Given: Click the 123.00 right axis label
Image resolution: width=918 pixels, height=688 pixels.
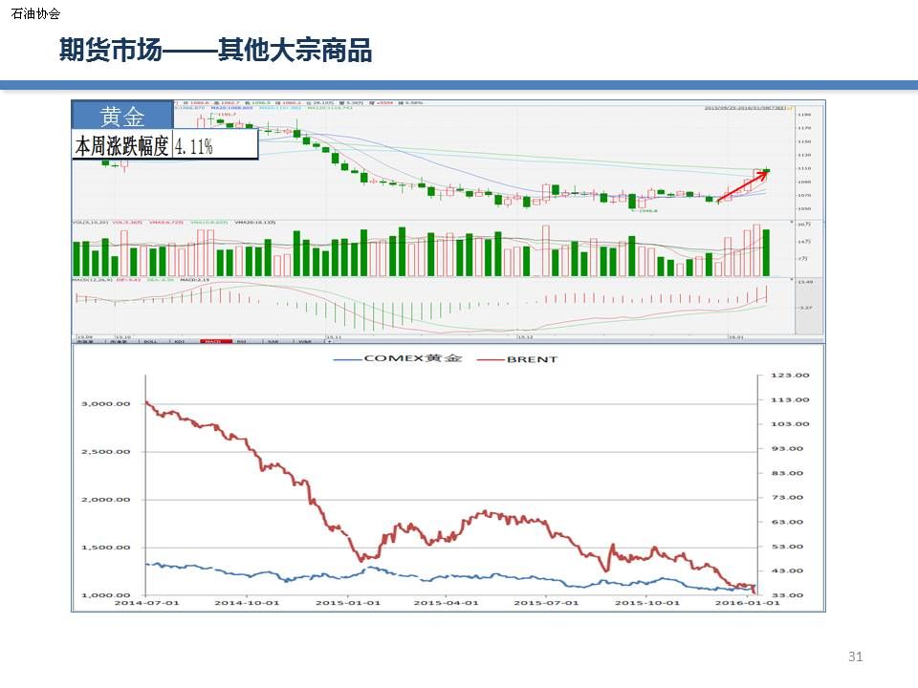Looking at the screenshot, I should (x=790, y=375).
